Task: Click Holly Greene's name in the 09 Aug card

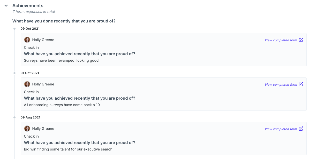Action: pos(43,129)
